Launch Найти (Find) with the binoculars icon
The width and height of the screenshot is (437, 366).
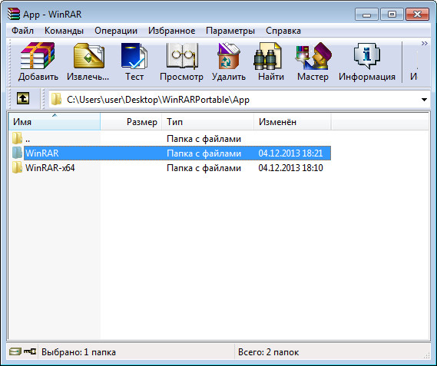point(267,56)
